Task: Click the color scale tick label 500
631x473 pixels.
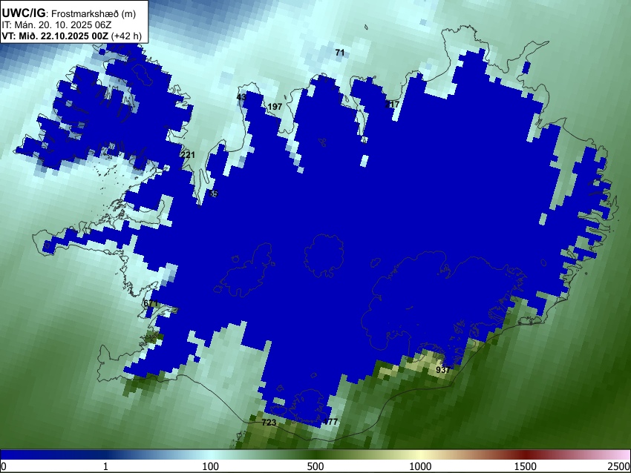Action: pos(315,466)
